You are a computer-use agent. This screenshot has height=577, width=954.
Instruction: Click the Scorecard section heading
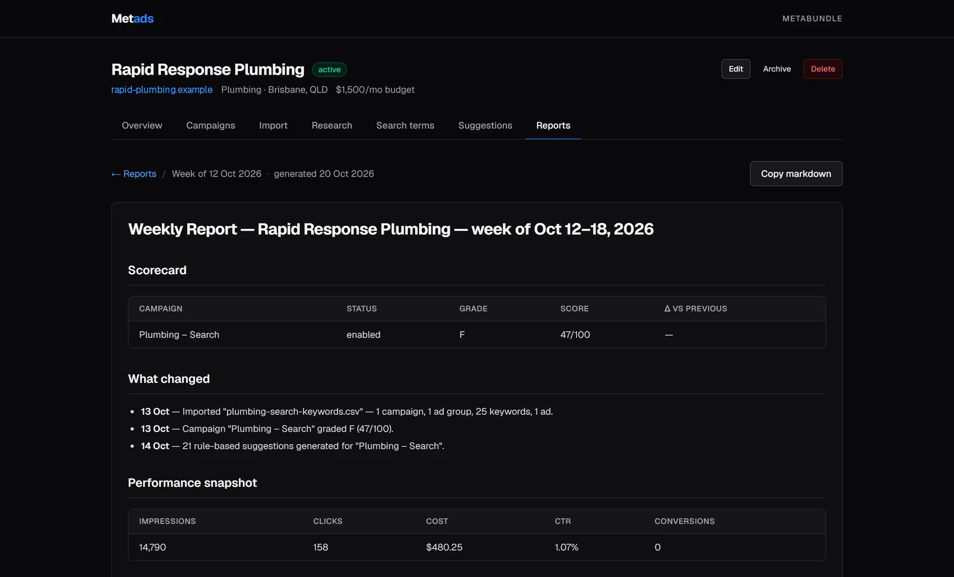pyautogui.click(x=157, y=270)
